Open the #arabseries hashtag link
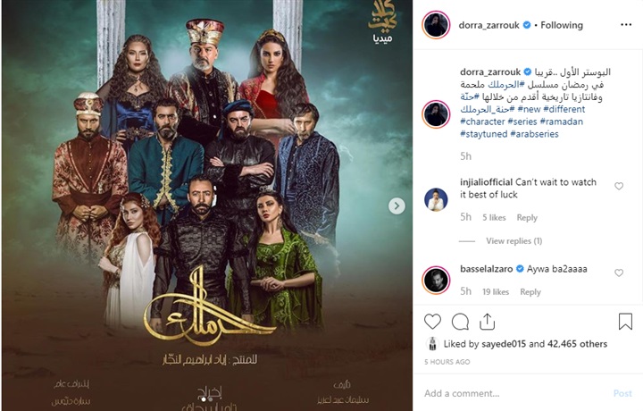 (534, 134)
